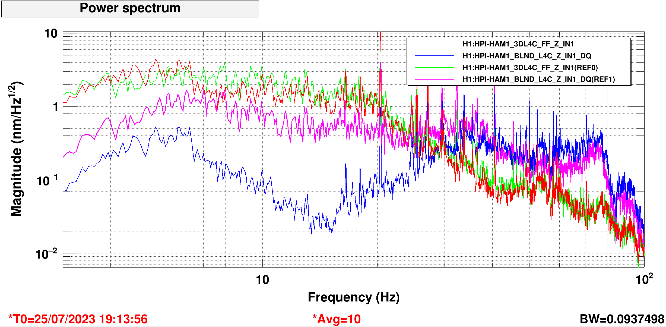The image size is (666, 327).
Task: Click the legend entry ending with (REF0)
Action: coord(530,68)
